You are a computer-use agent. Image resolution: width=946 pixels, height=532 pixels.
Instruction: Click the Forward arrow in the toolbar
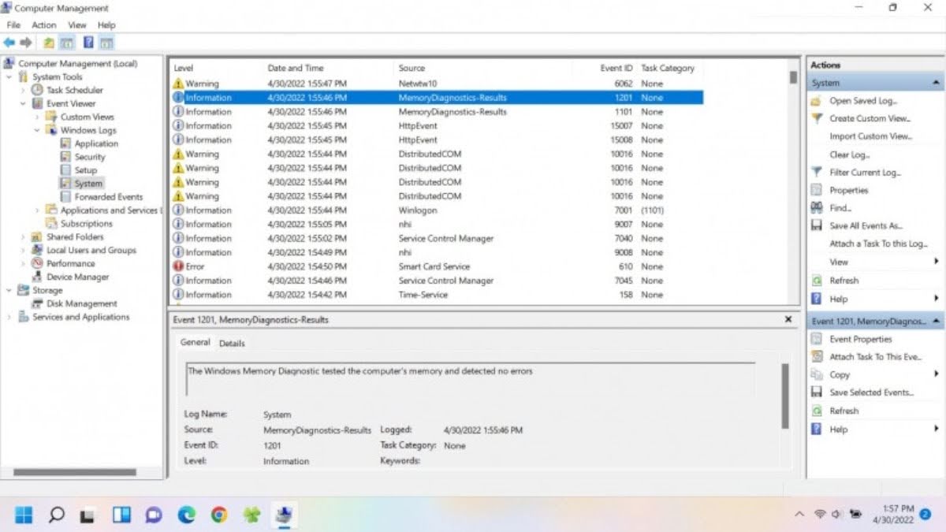tap(26, 43)
